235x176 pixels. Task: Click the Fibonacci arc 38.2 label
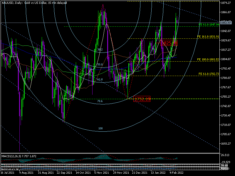(x=100, y=50)
